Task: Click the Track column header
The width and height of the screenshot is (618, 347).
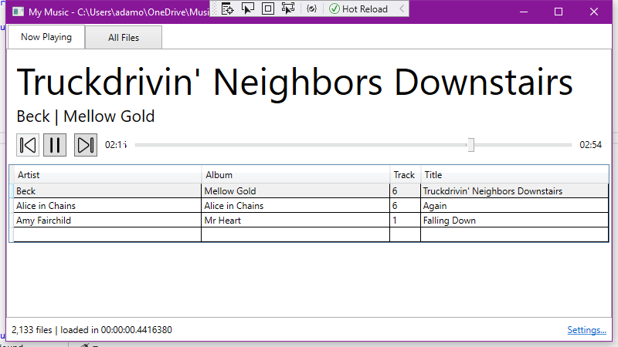Action: coord(405,175)
